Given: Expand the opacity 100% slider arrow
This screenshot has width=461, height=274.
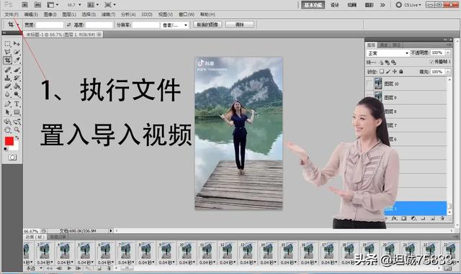Looking at the screenshot, I should pos(448,52).
